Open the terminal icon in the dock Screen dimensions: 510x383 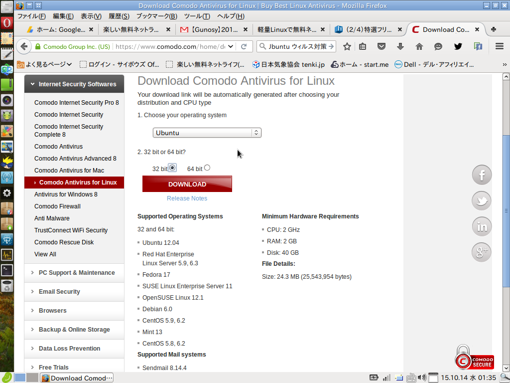click(7, 270)
